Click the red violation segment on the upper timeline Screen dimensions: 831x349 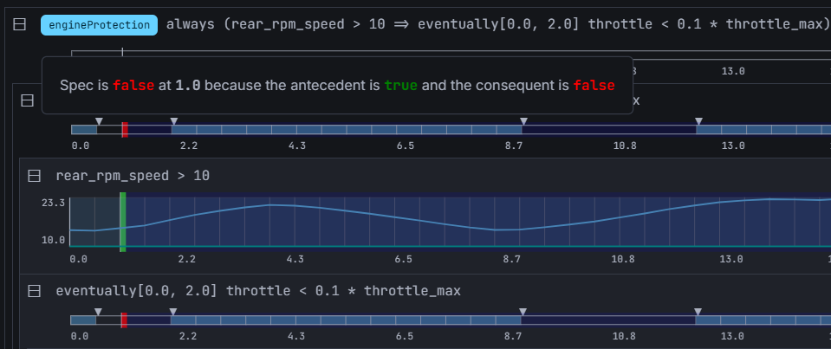click(x=125, y=129)
